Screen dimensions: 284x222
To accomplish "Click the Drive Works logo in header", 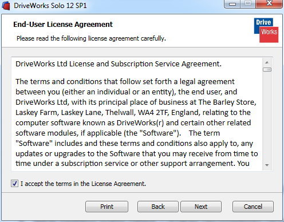I will coord(266,30).
